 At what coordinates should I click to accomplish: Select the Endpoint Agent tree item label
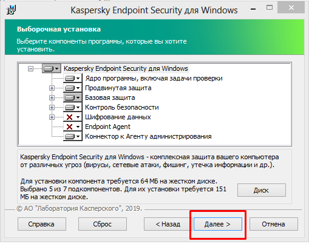(x=107, y=127)
